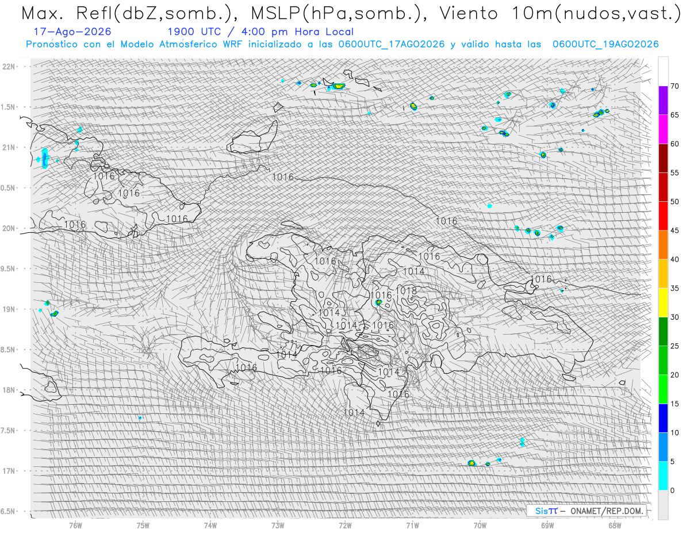Select the dark green 25–30 dBZ band
The width and height of the screenshot is (690, 533).
(663, 331)
